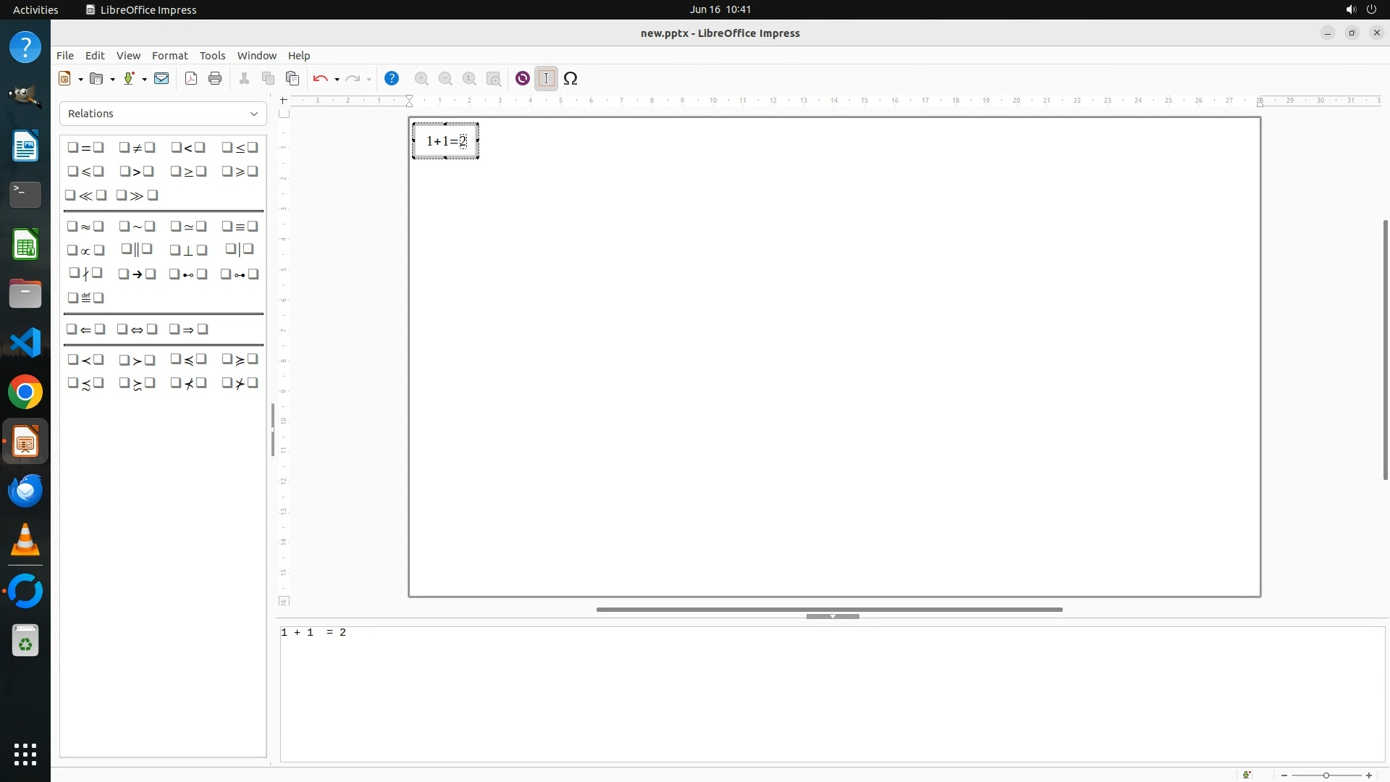Expand the Open file dropdown arrow
The width and height of the screenshot is (1390, 782).
point(113,80)
